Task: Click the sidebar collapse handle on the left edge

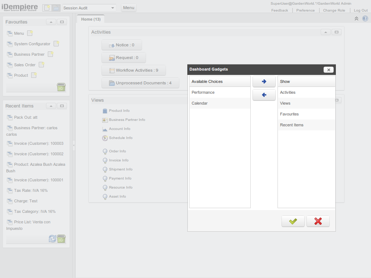Action: click(x=74, y=145)
